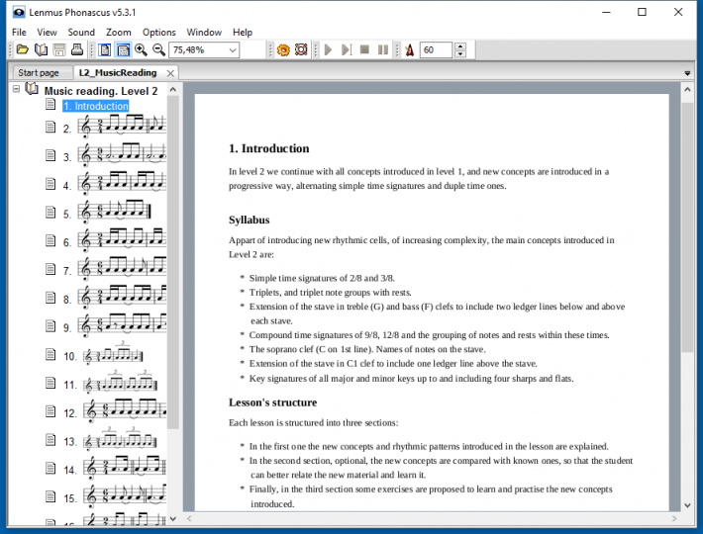Click the lifebuoy help toolbar icon
This screenshot has width=703, height=534.
pos(301,49)
